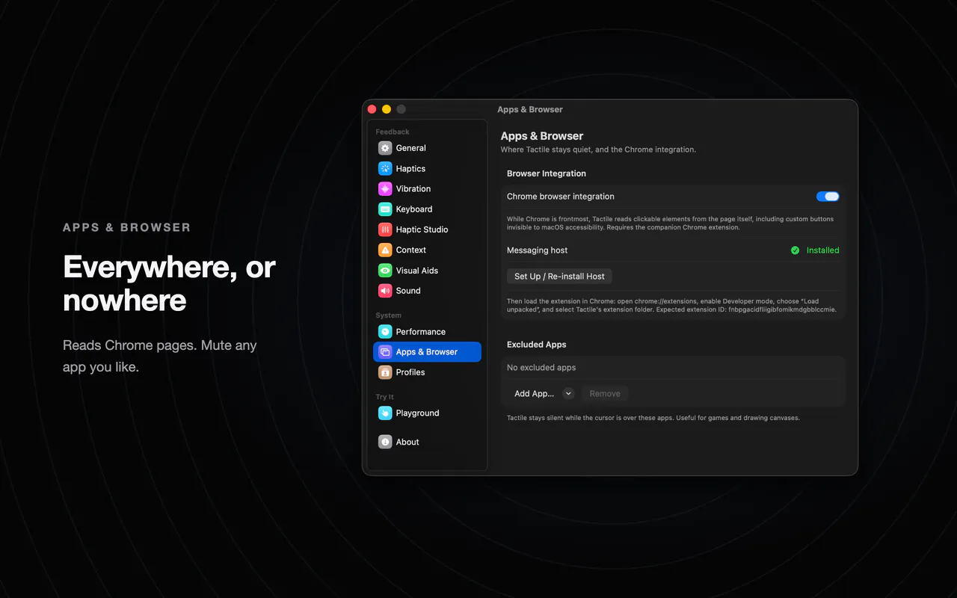Screen dimensions: 957x598
Task: Click the Excluded Apps heading
Action: click(537, 345)
